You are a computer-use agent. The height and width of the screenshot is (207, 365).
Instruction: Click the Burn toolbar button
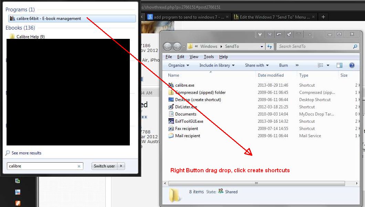[283, 65]
